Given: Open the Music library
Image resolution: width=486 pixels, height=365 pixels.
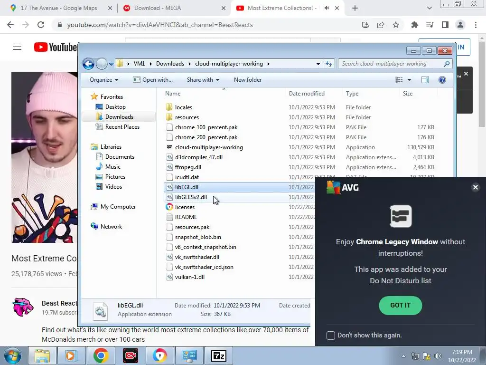Looking at the screenshot, I should tap(113, 167).
